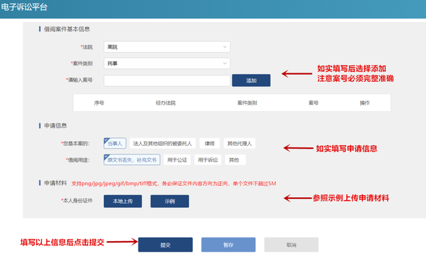Click the 电子诉讼平台 title in header

pyautogui.click(x=24, y=7)
